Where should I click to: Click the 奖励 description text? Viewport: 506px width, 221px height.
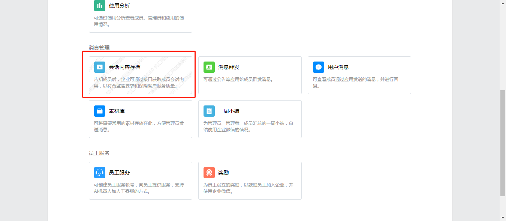(248, 188)
